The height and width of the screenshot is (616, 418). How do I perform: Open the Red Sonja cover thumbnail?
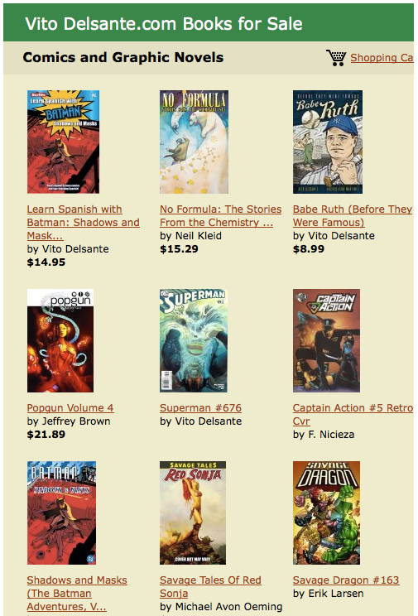pos(193,513)
